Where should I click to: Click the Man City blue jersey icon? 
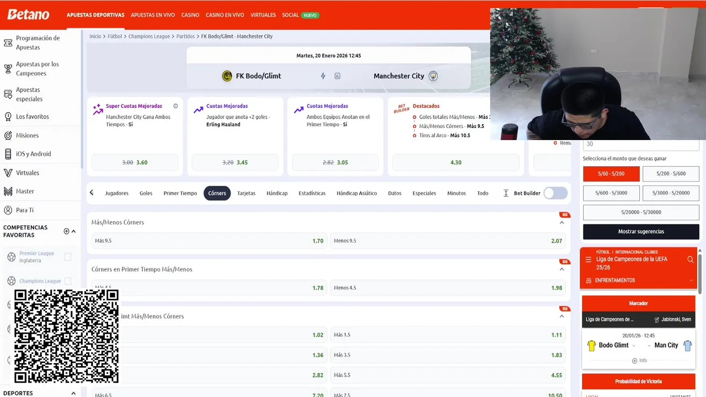point(687,345)
